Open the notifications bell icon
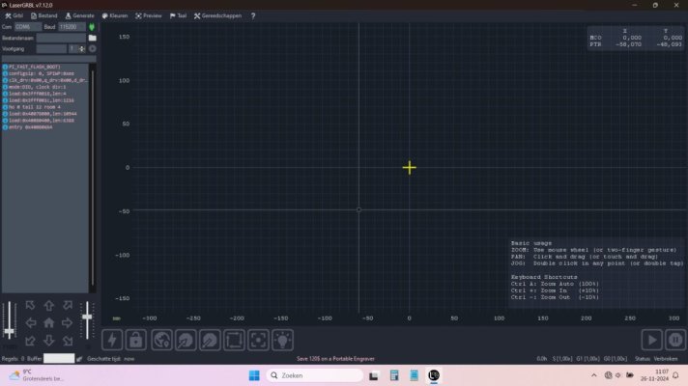 [x=675, y=375]
